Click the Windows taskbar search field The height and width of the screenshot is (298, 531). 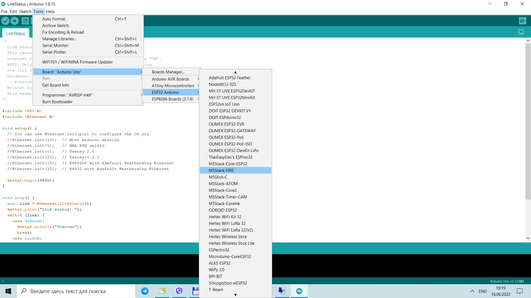[76, 291]
